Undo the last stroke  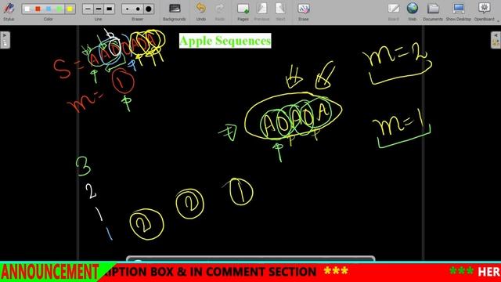tap(201, 9)
